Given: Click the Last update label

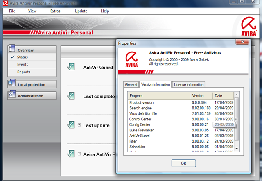Looking at the screenshot, I should 97,125.
